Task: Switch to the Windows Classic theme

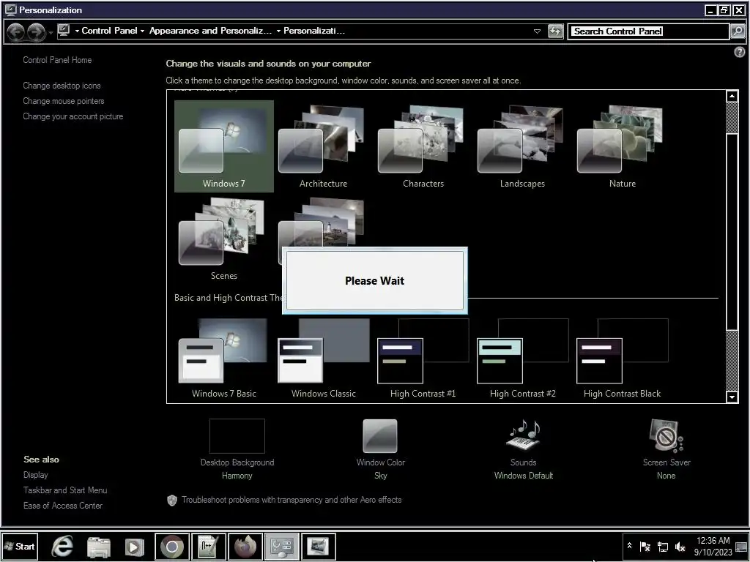Action: [x=323, y=359]
